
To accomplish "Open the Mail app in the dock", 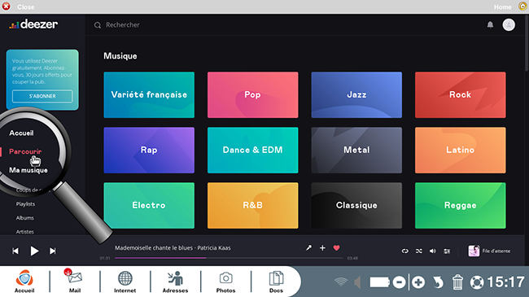I will coord(75,282).
